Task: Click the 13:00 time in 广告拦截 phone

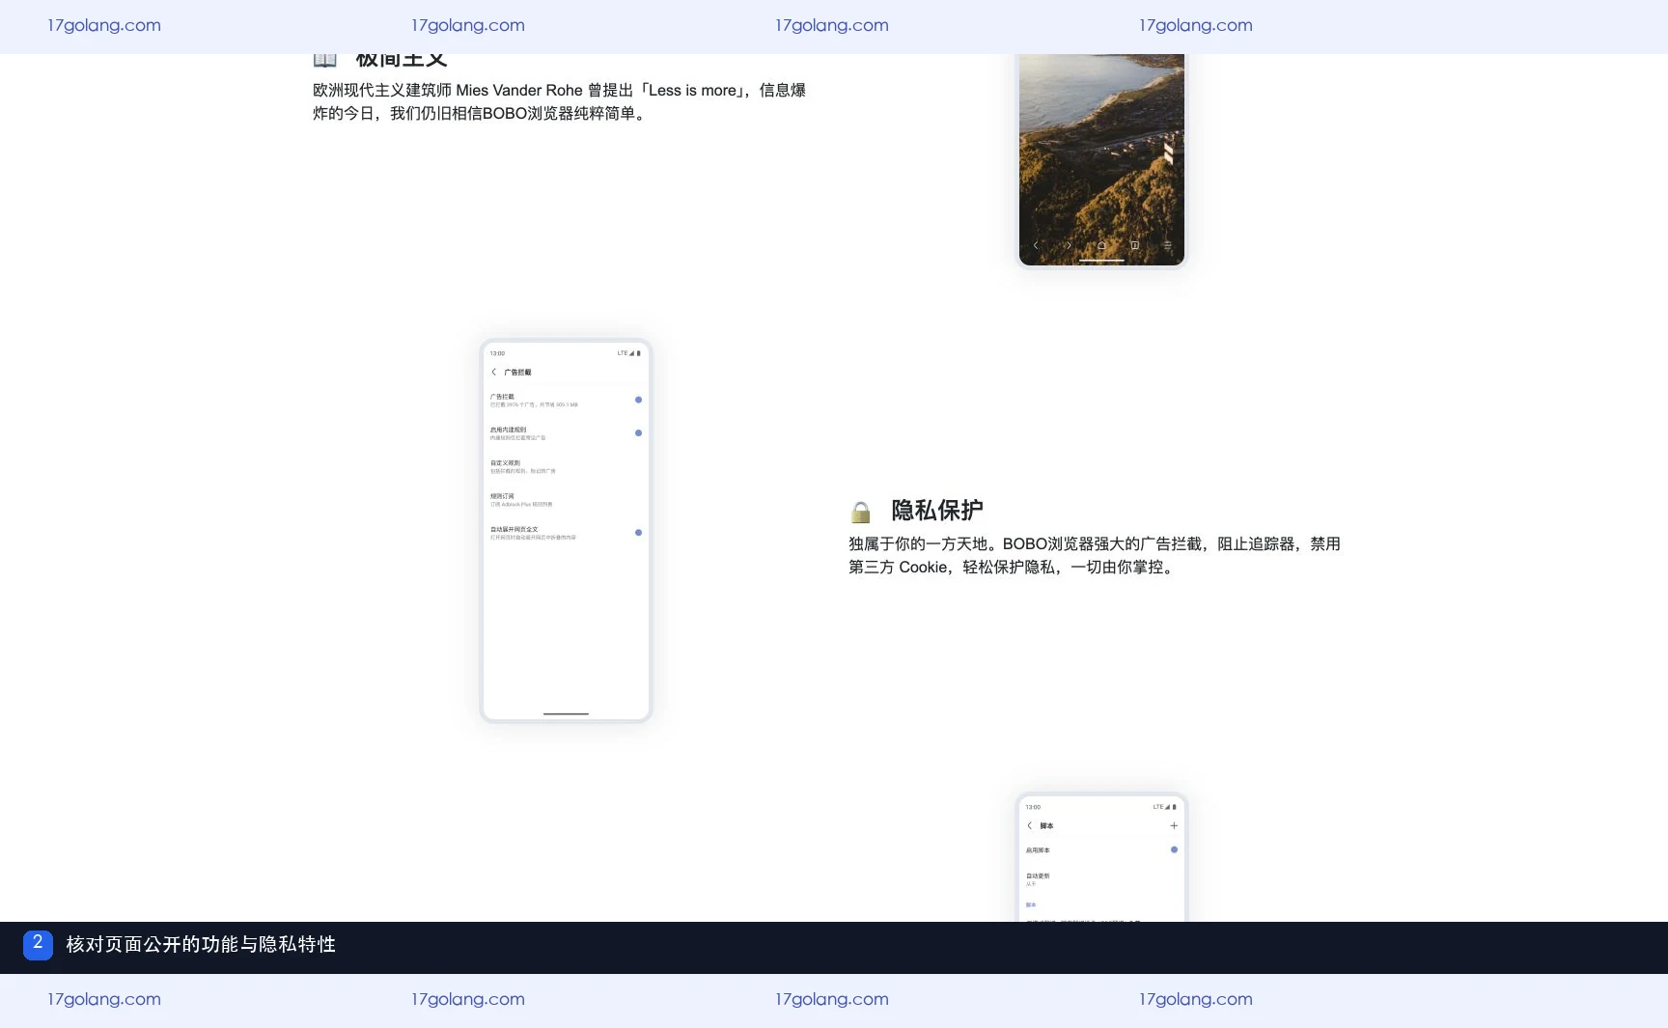Action: (x=497, y=353)
